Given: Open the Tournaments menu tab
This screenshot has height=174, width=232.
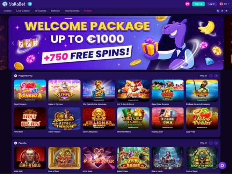Looking at the screenshot, I should [72, 11].
